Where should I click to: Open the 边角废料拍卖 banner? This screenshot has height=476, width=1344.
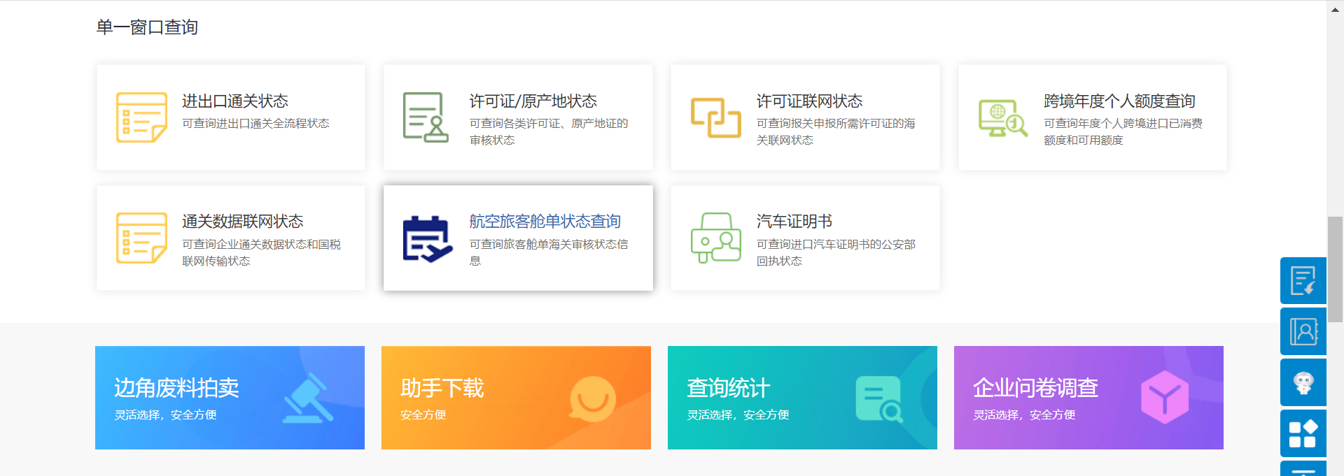click(230, 398)
